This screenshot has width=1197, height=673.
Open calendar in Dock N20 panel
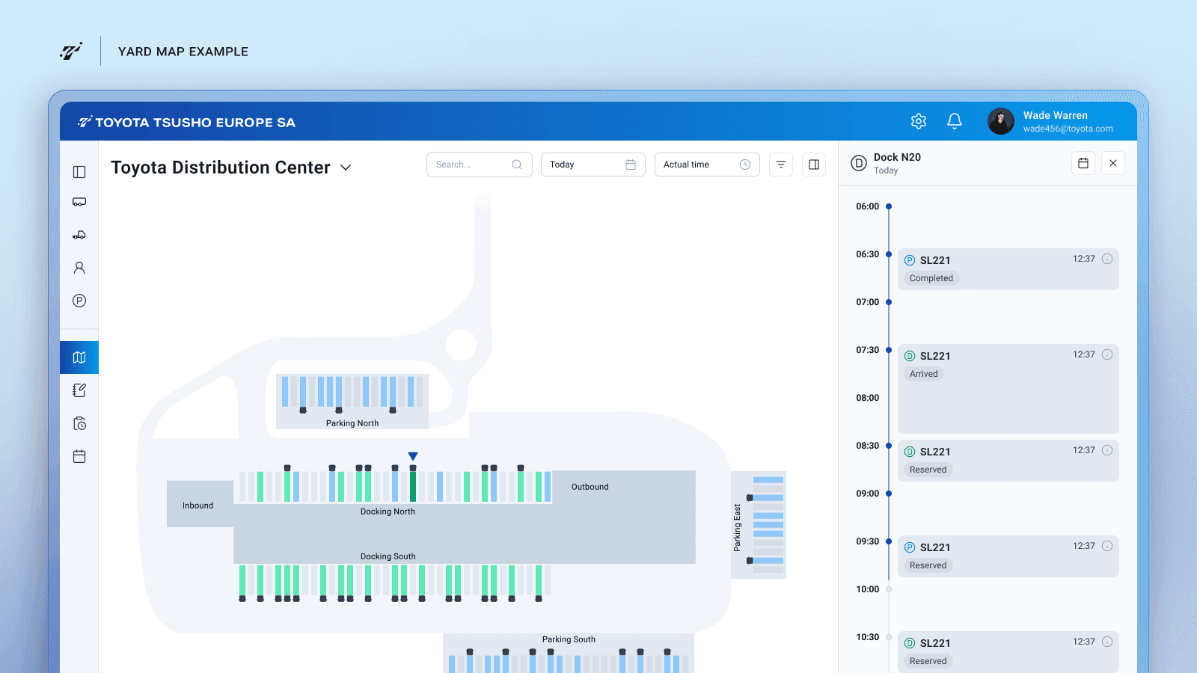click(x=1083, y=163)
